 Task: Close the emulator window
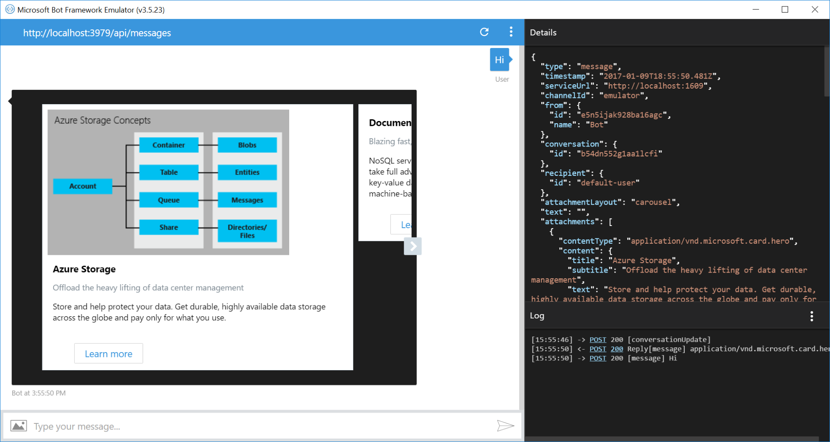(x=815, y=9)
